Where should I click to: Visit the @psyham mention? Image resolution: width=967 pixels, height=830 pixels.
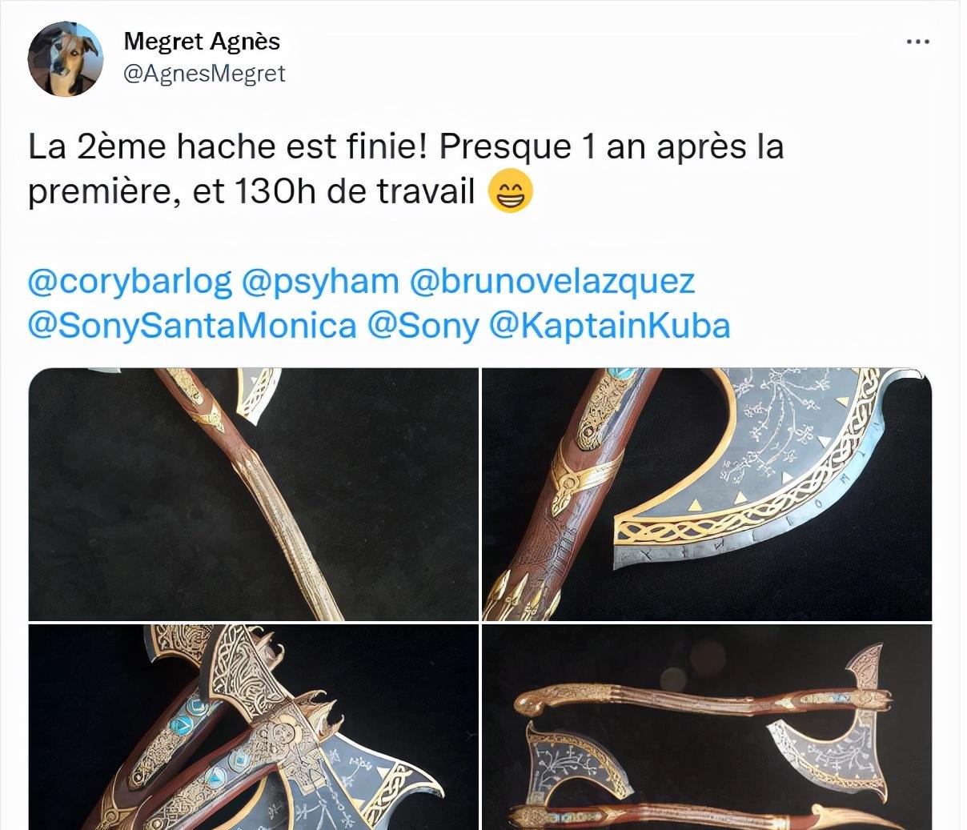(320, 282)
